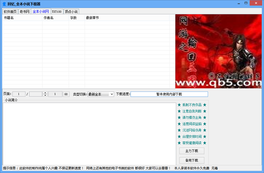Viewport: 264px width, 173px height.
Task: Click the 下载进度 progress bar
Action: [x=169, y=94]
